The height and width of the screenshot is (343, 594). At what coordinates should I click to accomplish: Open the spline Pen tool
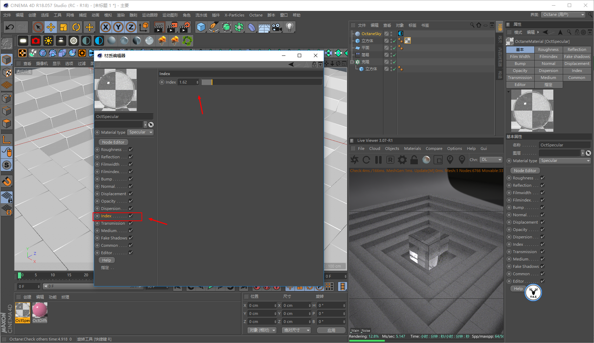coord(213,27)
